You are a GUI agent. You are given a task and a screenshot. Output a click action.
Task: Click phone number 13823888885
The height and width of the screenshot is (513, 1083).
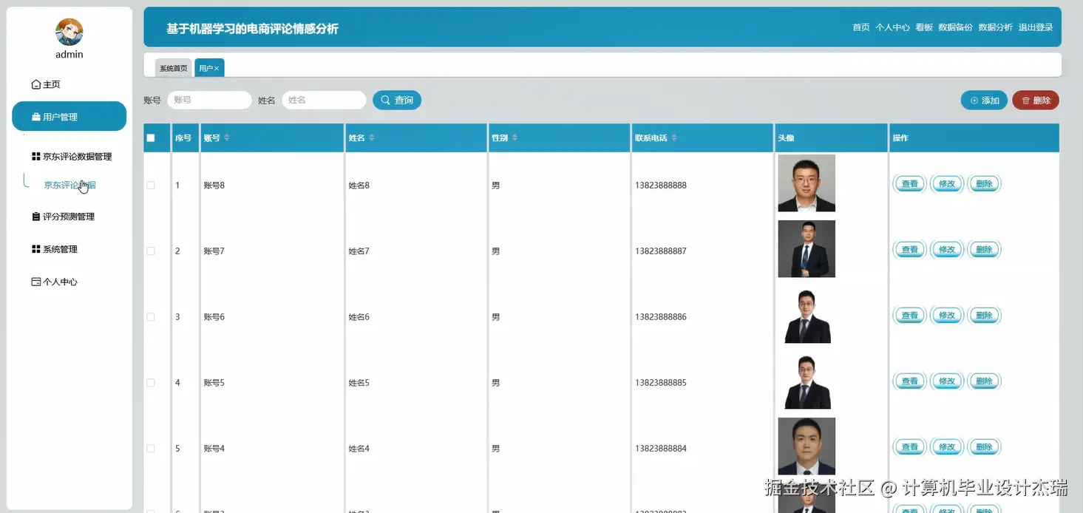coord(661,383)
